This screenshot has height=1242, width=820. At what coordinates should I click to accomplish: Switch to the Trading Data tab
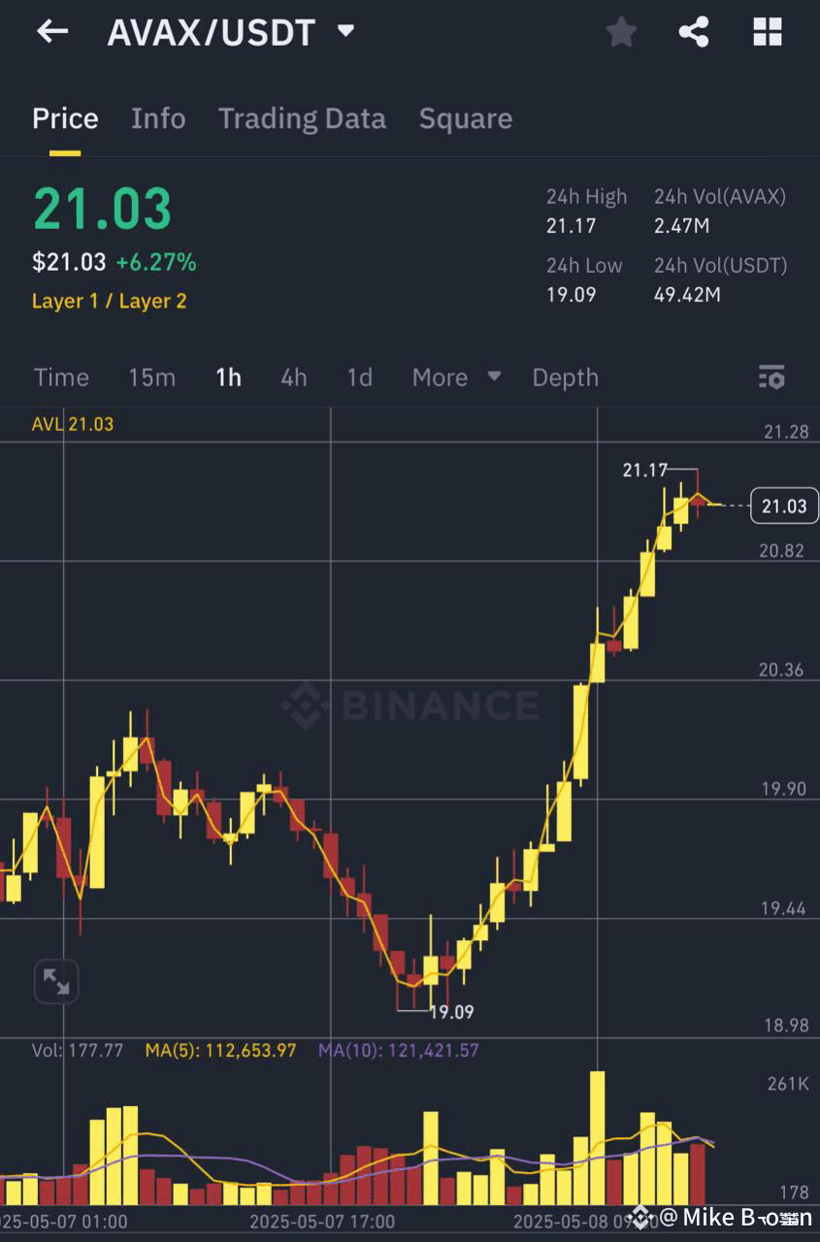pyautogui.click(x=302, y=118)
